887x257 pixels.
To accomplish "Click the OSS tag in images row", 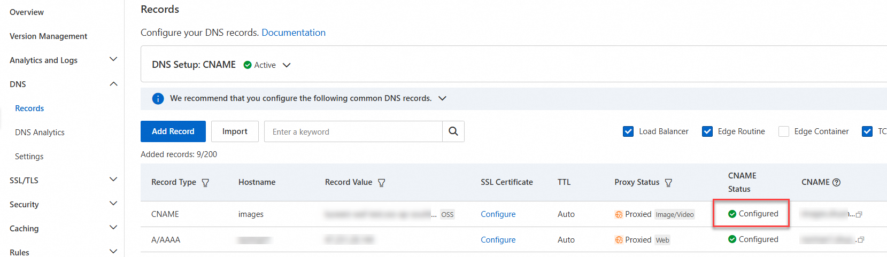I will 448,215.
